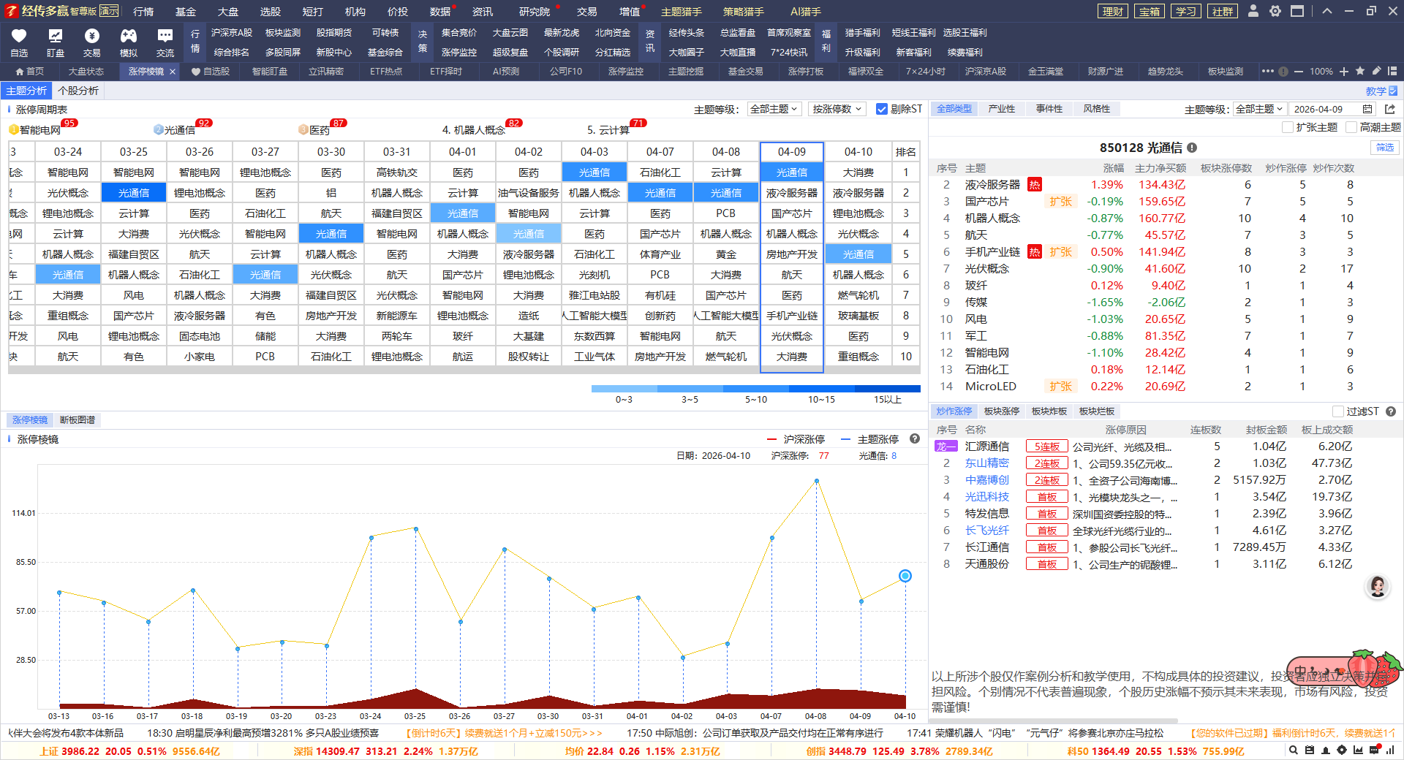Click the 交流 chat bubble icon
Viewport: 1404px width, 760px height.
(165, 37)
